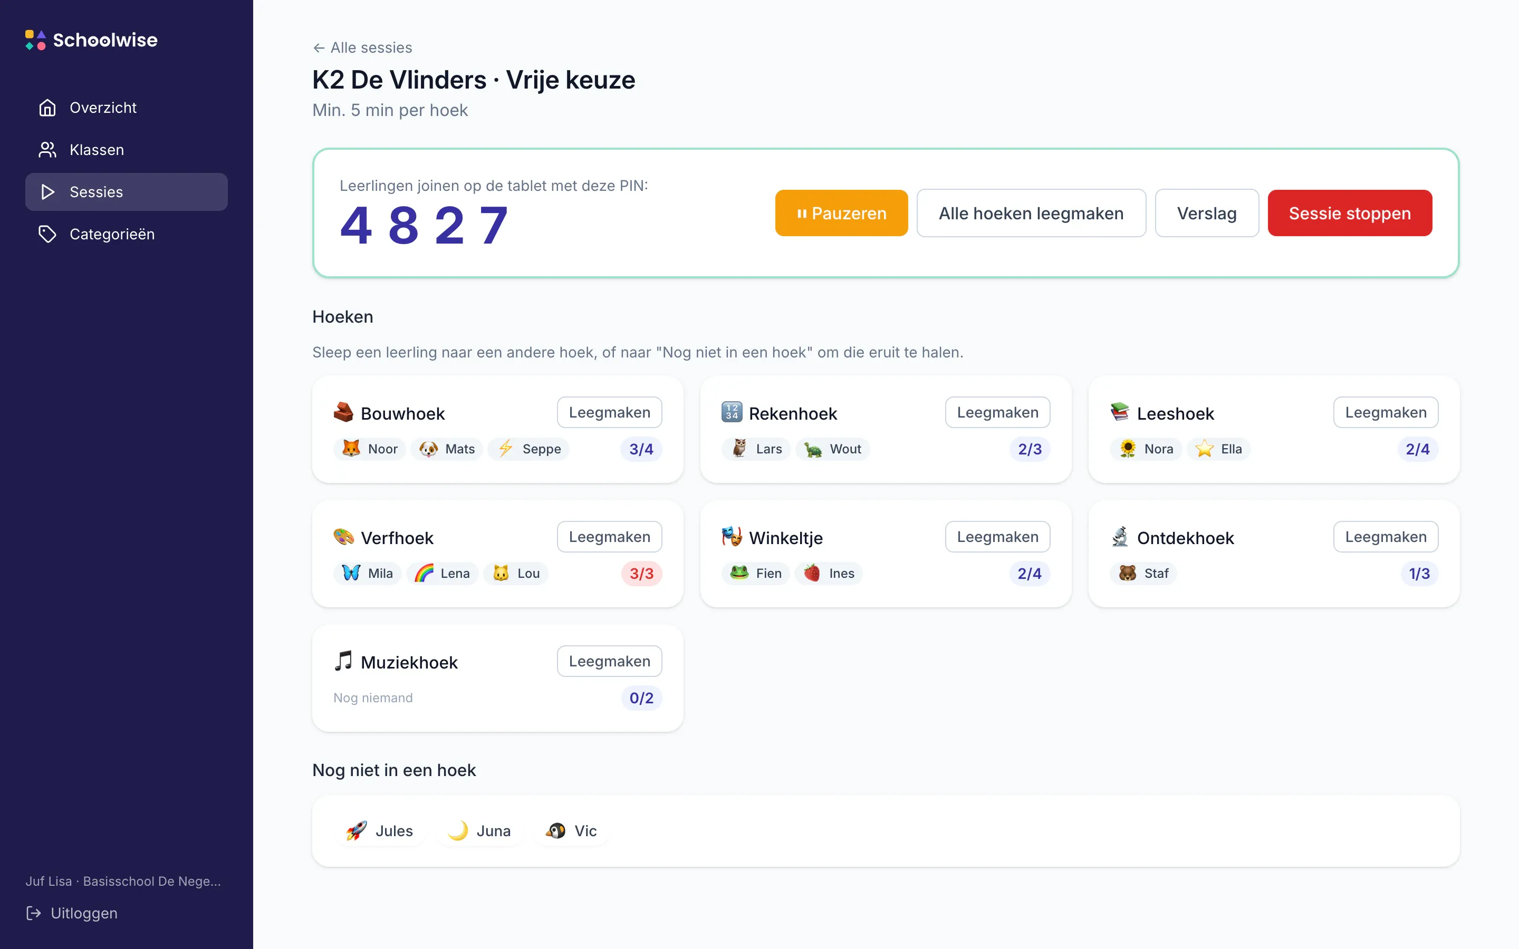Screen dimensions: 1519x949
Task: Click the brick icon of Bouwhoek
Action: coord(343,412)
